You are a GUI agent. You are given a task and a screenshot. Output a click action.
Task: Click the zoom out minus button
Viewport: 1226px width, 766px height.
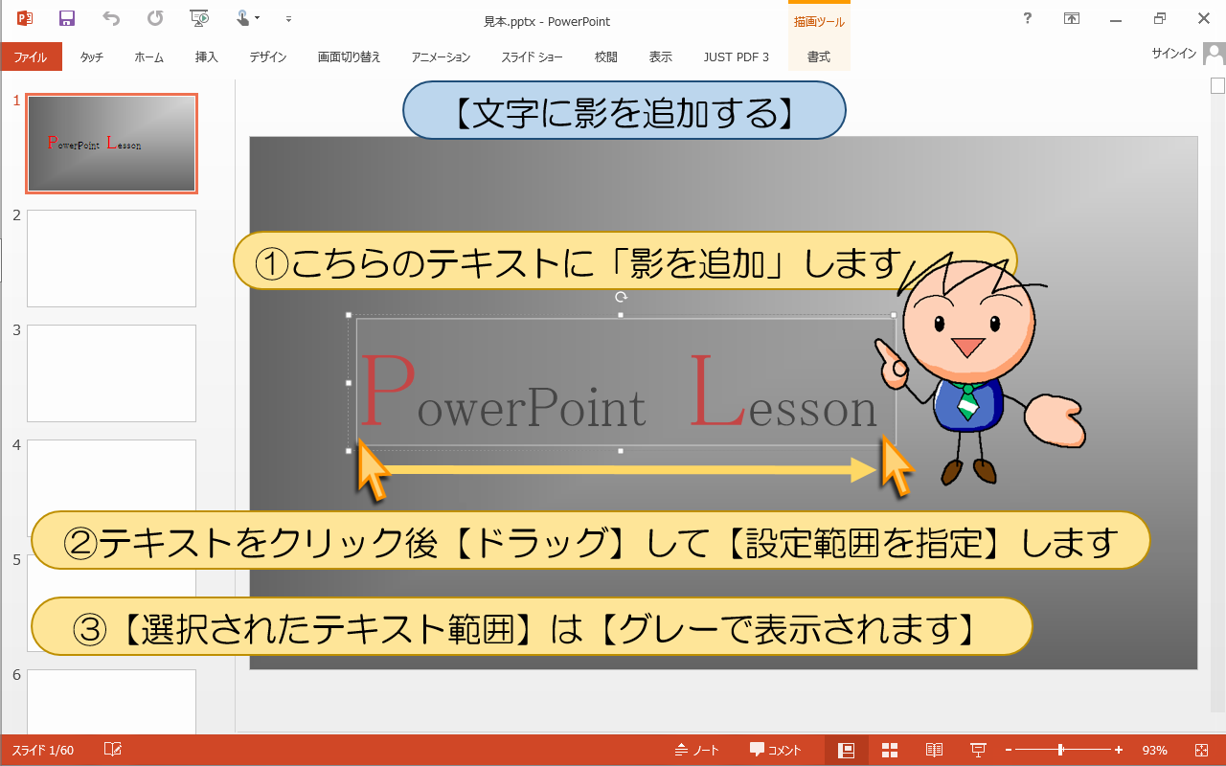point(1009,751)
